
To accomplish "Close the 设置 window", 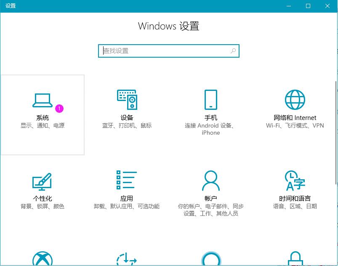I will 327,6.
